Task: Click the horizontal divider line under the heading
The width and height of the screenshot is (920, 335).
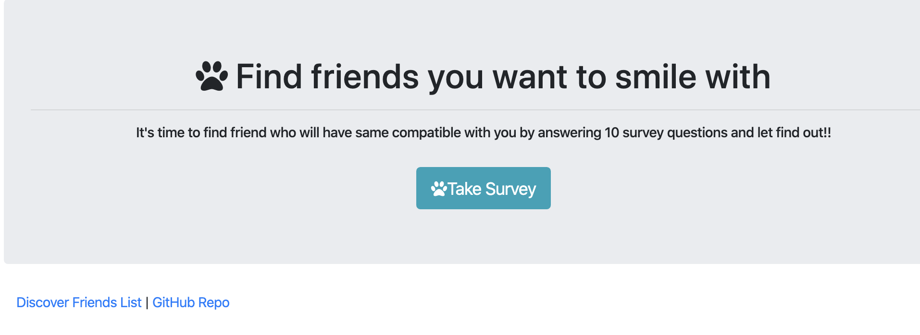Action: pos(475,110)
